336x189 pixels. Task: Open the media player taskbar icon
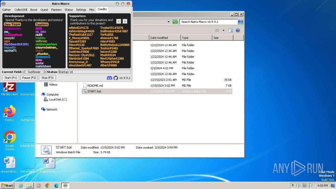click(x=39, y=186)
